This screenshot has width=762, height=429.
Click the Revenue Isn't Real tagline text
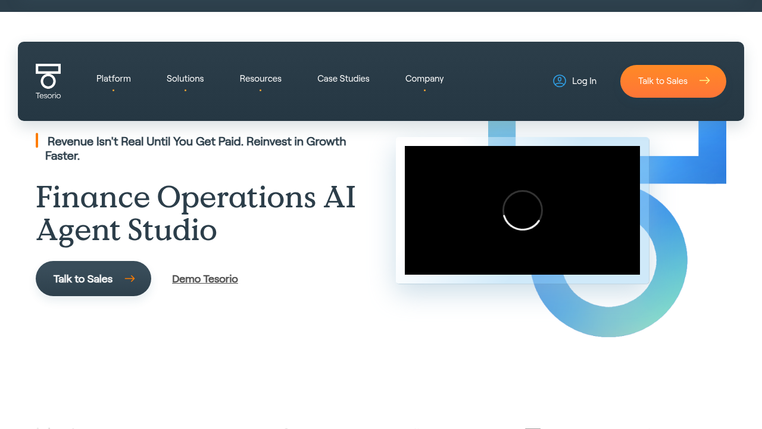click(196, 148)
